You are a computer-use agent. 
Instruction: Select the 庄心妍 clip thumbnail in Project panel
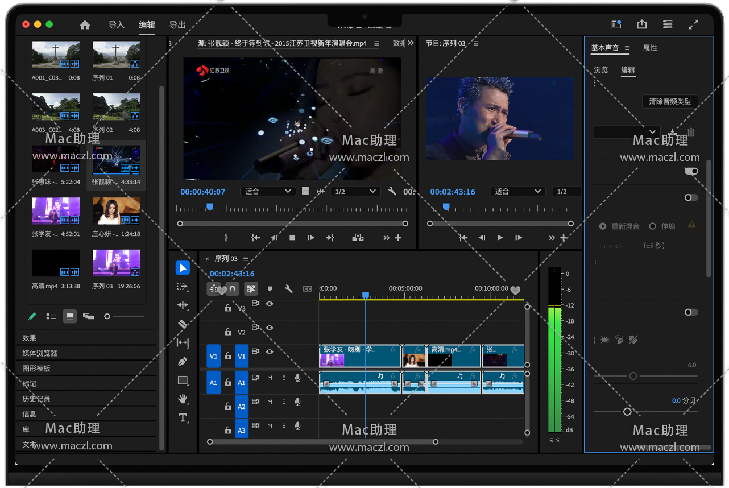coord(116,211)
